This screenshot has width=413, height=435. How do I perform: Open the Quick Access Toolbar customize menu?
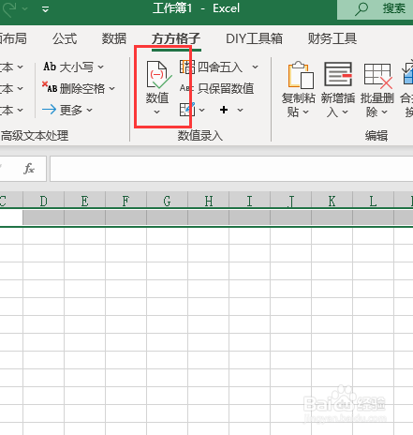46,9
